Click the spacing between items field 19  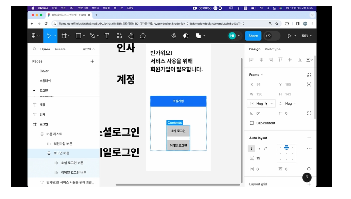point(258,158)
